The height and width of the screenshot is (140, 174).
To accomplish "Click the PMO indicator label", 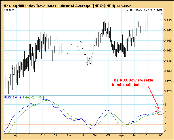I will 8,98.
